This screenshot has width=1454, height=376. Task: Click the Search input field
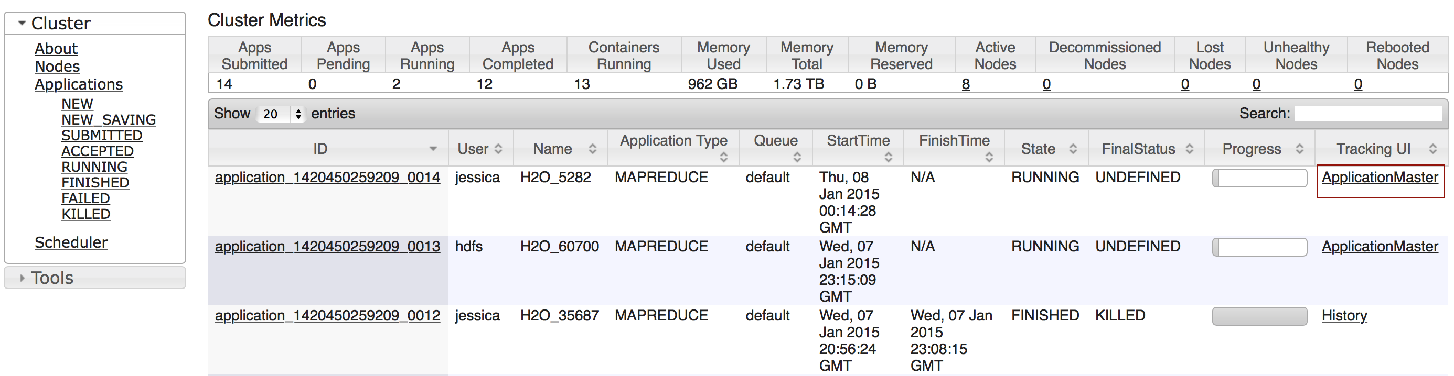(1367, 114)
